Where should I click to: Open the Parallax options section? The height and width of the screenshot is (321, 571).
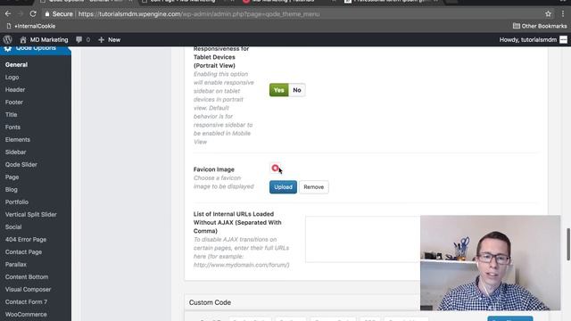point(16,264)
